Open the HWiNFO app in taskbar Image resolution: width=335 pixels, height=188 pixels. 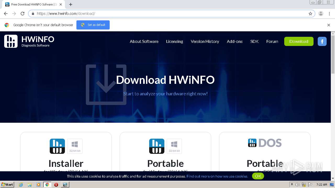65,185
